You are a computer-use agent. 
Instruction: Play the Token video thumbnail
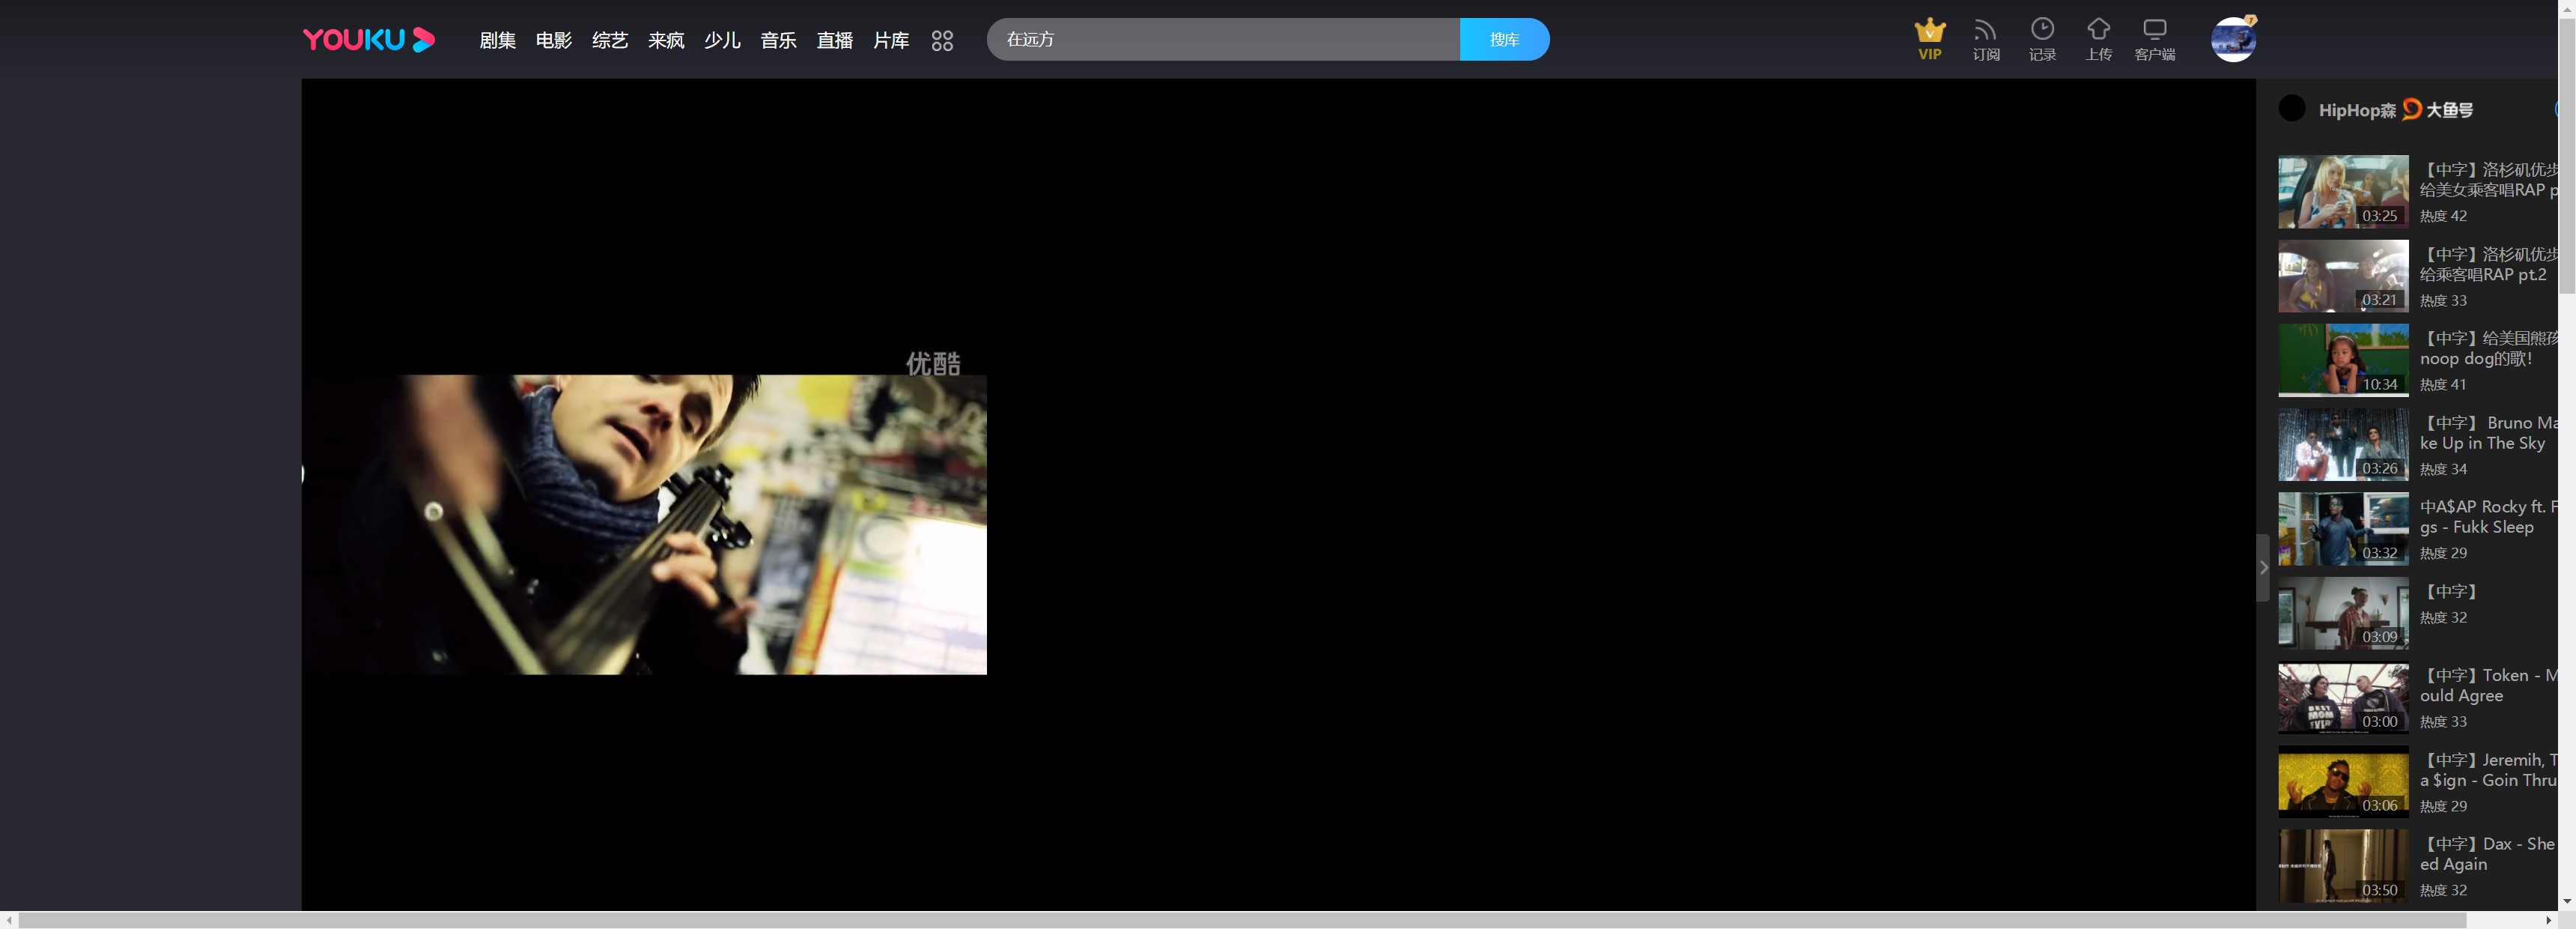2342,698
